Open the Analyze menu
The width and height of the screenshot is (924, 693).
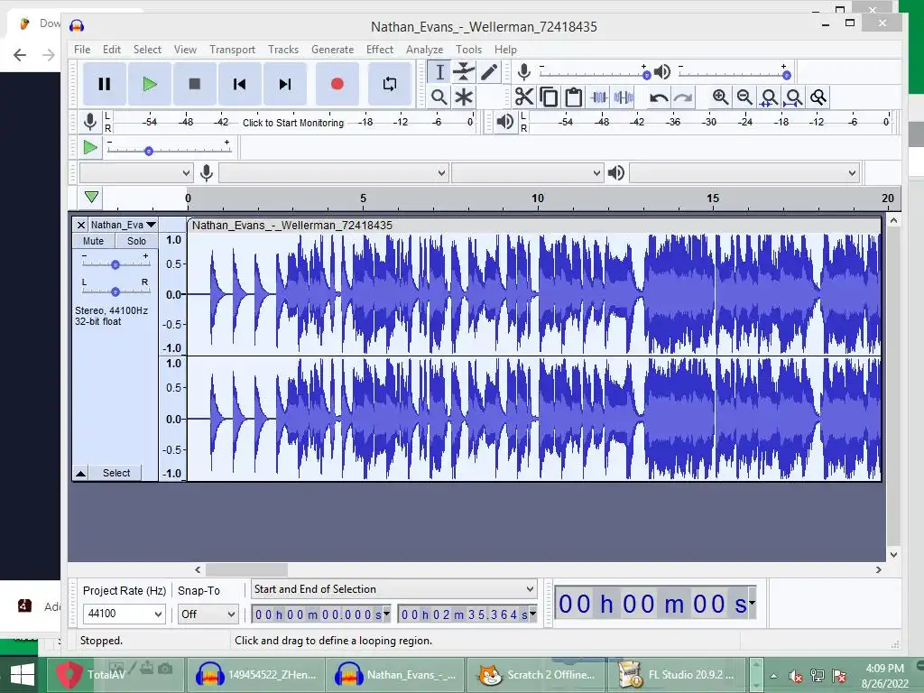tap(424, 50)
